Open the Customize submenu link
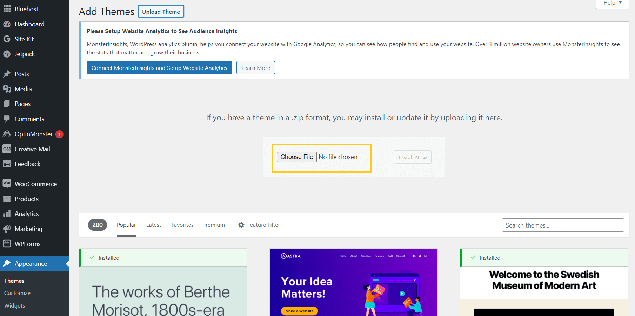The image size is (635, 316). coord(17,293)
